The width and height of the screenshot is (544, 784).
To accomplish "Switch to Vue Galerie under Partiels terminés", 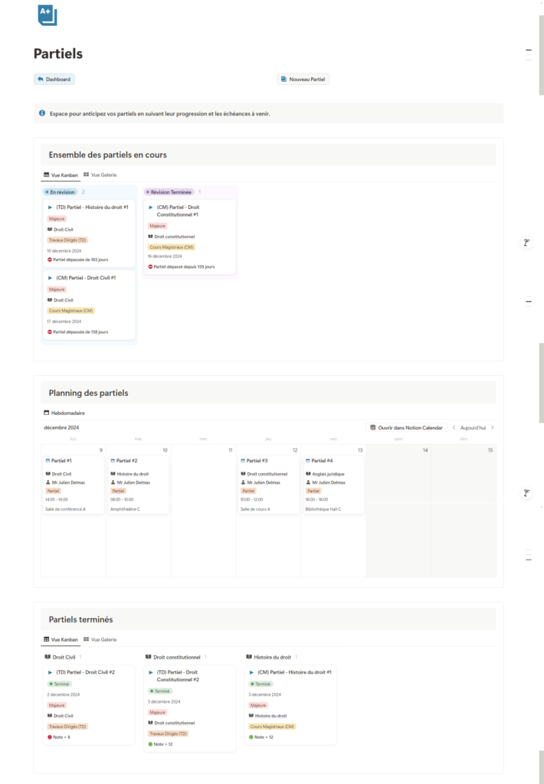I will (x=100, y=639).
